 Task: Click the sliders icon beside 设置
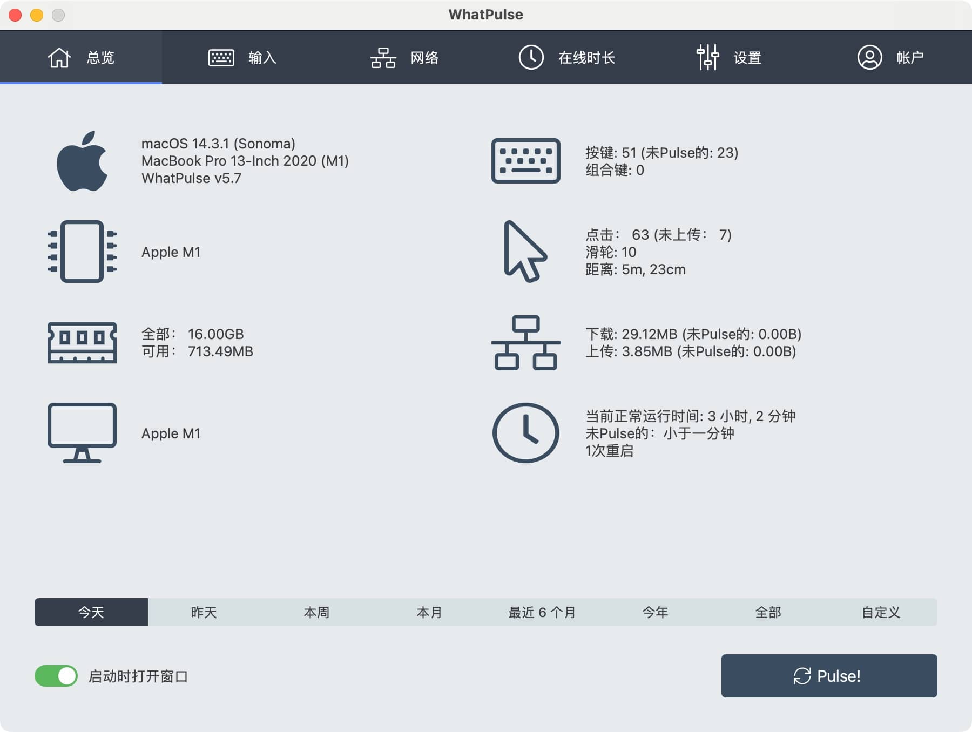707,57
